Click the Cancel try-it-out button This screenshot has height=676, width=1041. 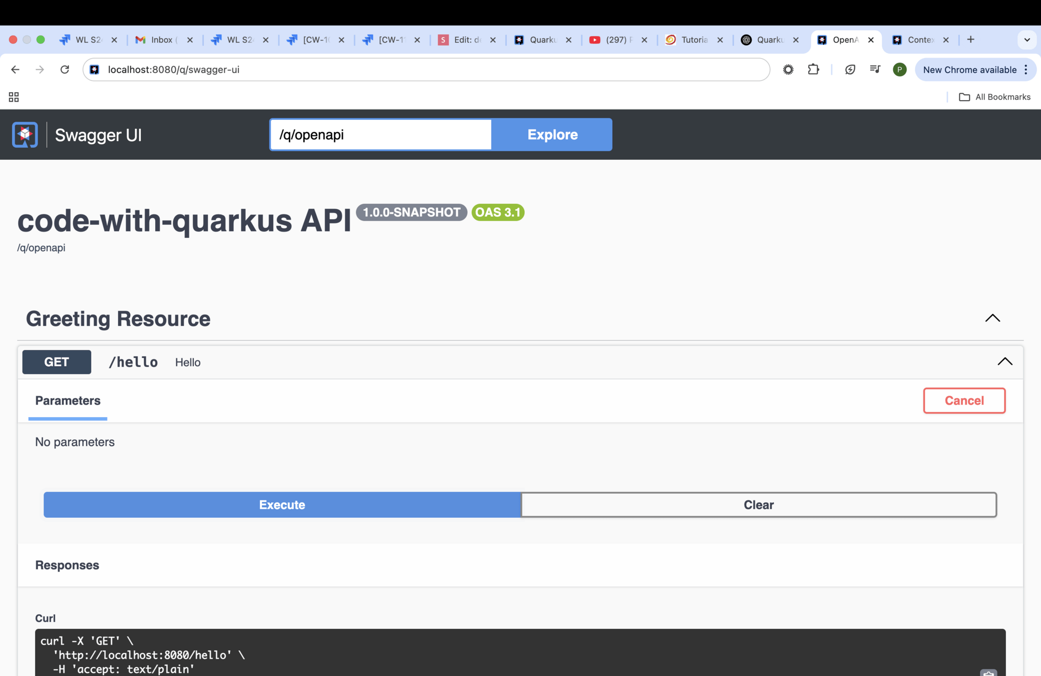pos(964,401)
